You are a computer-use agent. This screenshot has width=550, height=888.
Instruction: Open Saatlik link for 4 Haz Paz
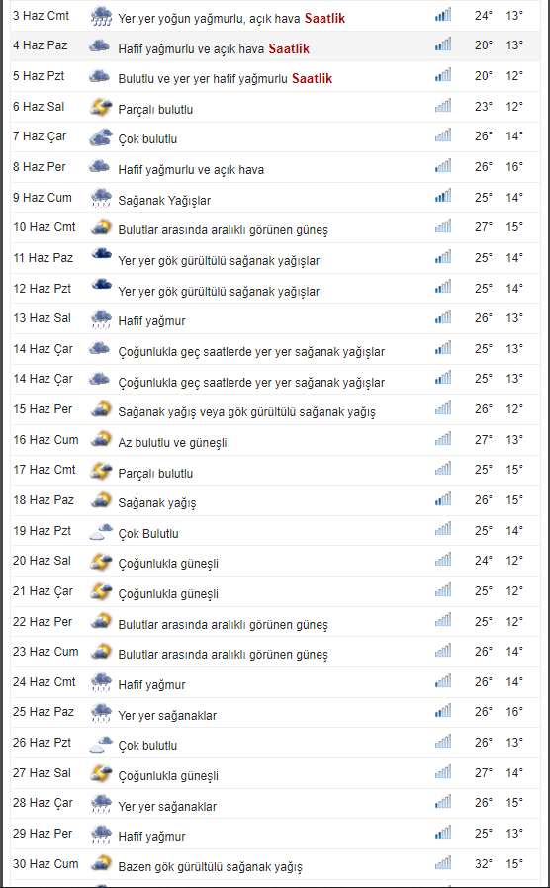tap(289, 48)
